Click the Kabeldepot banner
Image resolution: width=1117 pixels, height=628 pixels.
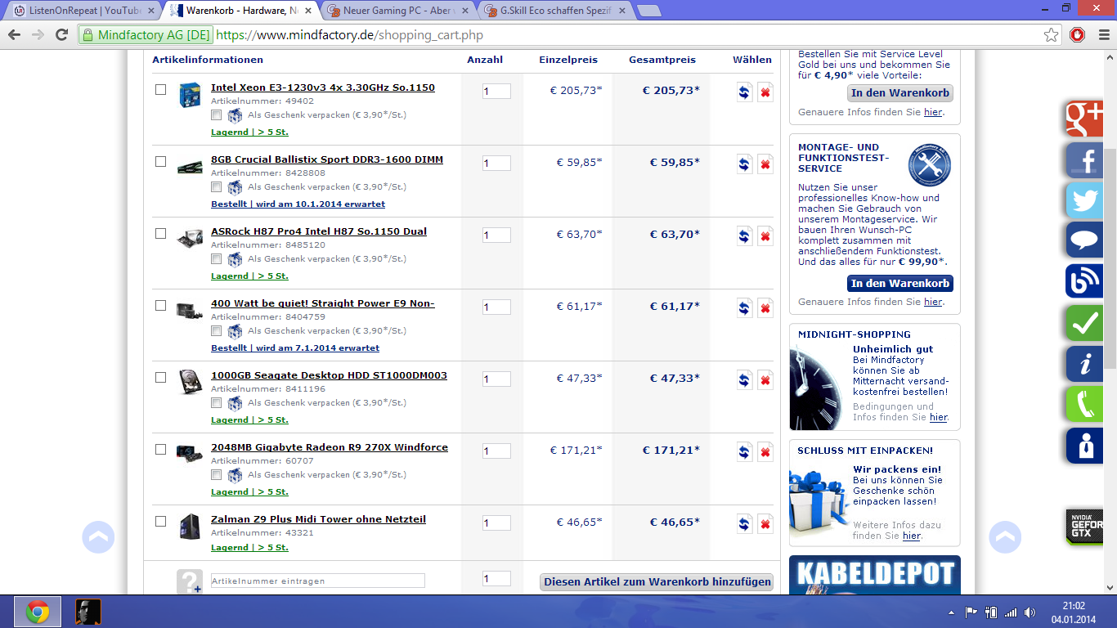point(875,576)
